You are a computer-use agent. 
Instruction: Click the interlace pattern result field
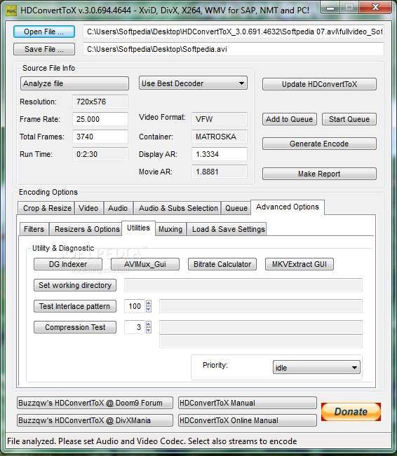point(261,306)
